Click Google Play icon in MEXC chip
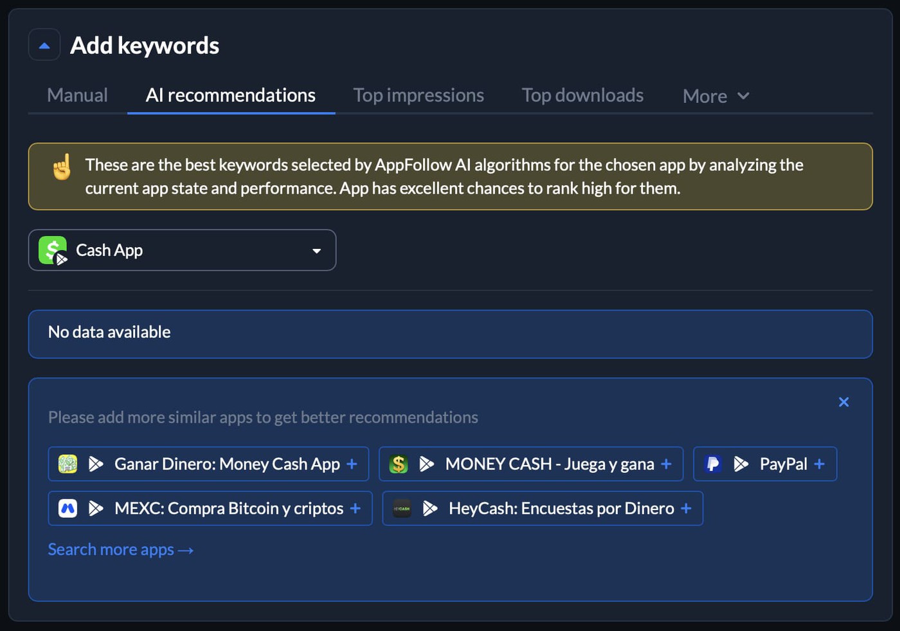Screen dimensions: 900x631 (96, 508)
